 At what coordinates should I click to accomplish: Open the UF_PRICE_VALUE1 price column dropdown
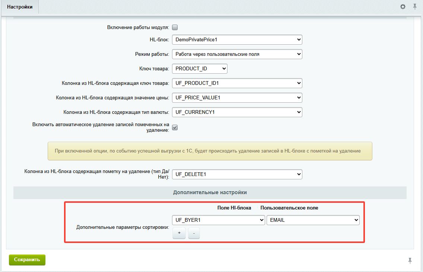coord(237,97)
